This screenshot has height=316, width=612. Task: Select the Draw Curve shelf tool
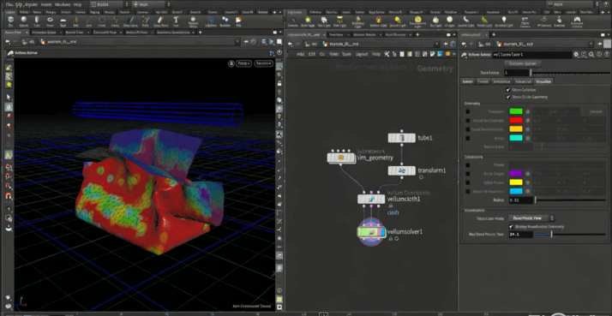pos(131,21)
